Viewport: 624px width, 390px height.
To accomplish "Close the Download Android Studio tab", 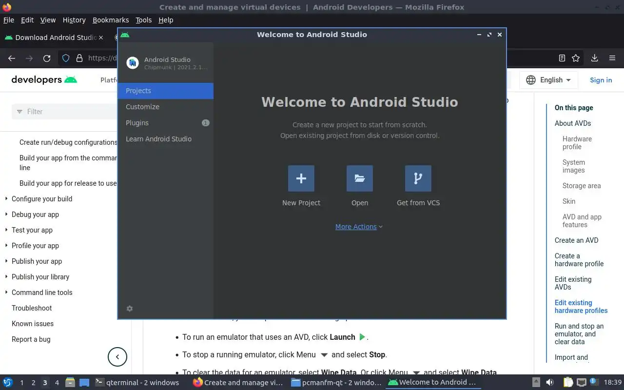I will pos(101,38).
